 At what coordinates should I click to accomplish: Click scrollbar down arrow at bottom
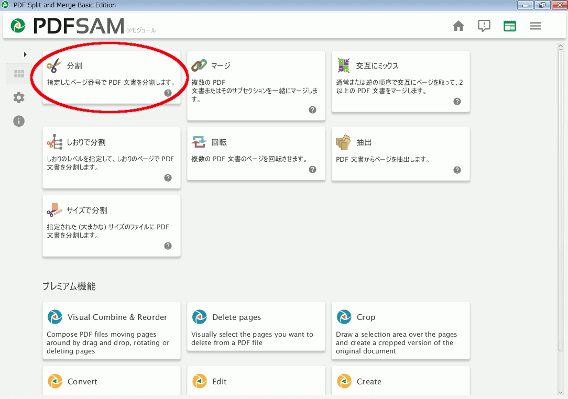click(561, 393)
